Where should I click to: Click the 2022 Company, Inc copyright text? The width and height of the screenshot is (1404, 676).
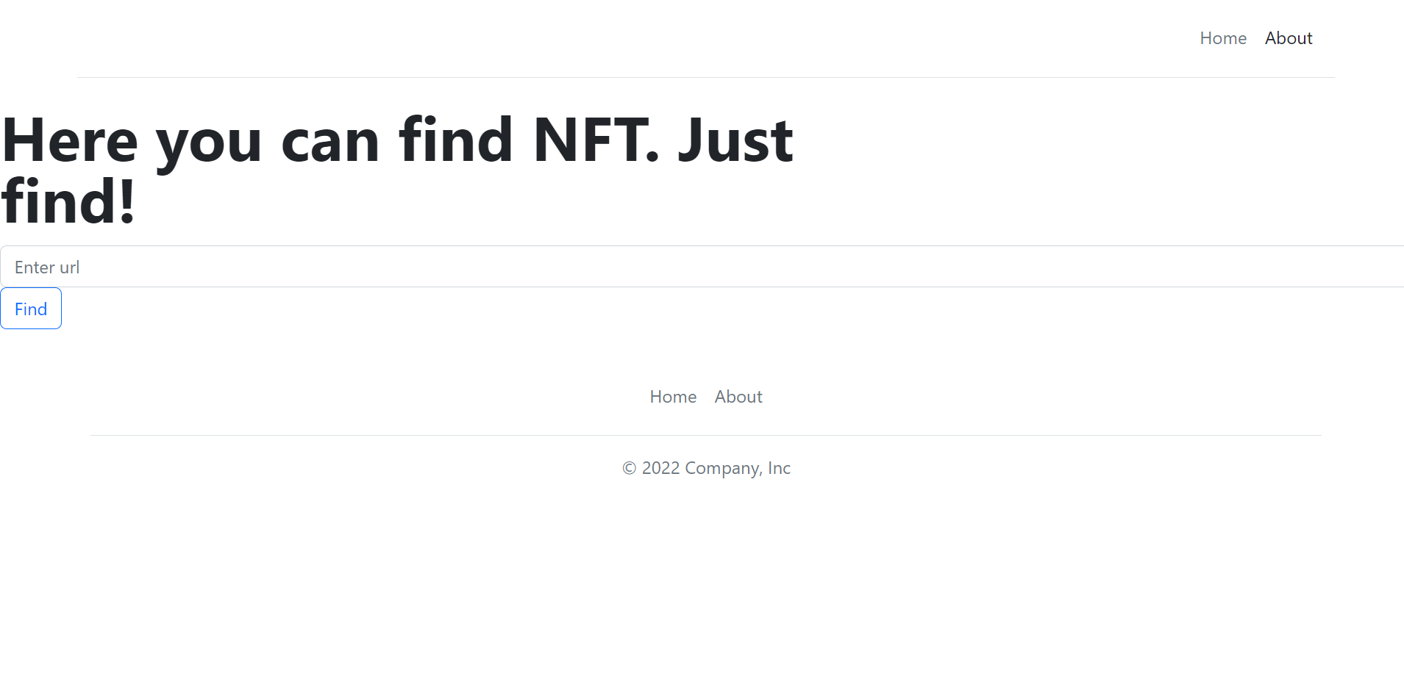705,467
